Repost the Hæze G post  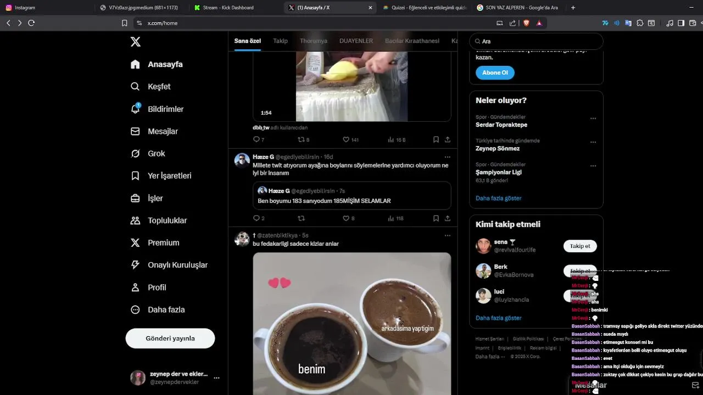301,218
